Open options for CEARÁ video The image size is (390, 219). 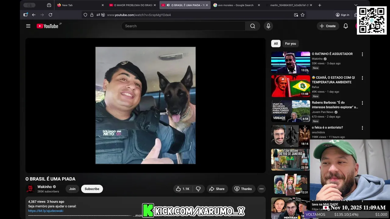pos(362,78)
